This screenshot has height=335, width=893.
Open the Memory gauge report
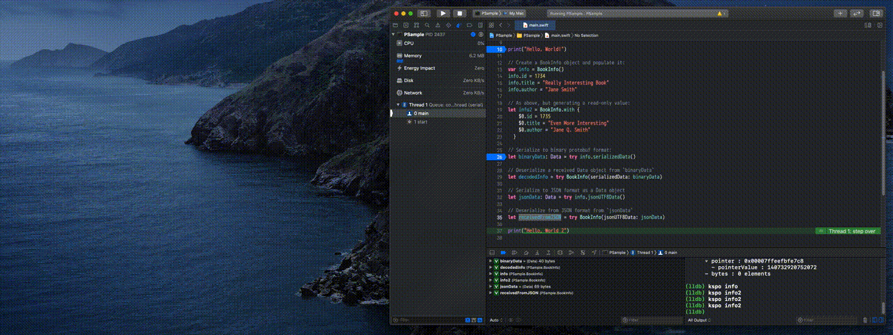(412, 56)
